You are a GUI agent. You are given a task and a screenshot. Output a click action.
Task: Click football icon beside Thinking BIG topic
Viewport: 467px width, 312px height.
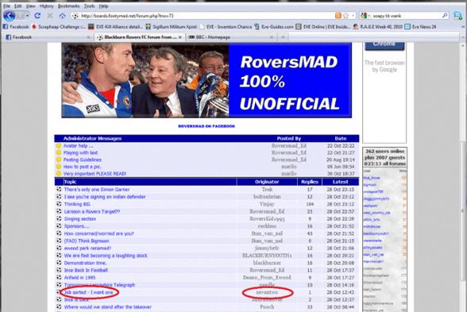tap(59, 204)
